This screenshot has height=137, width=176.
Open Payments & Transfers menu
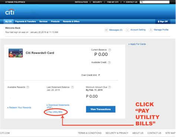[x=25, y=21]
